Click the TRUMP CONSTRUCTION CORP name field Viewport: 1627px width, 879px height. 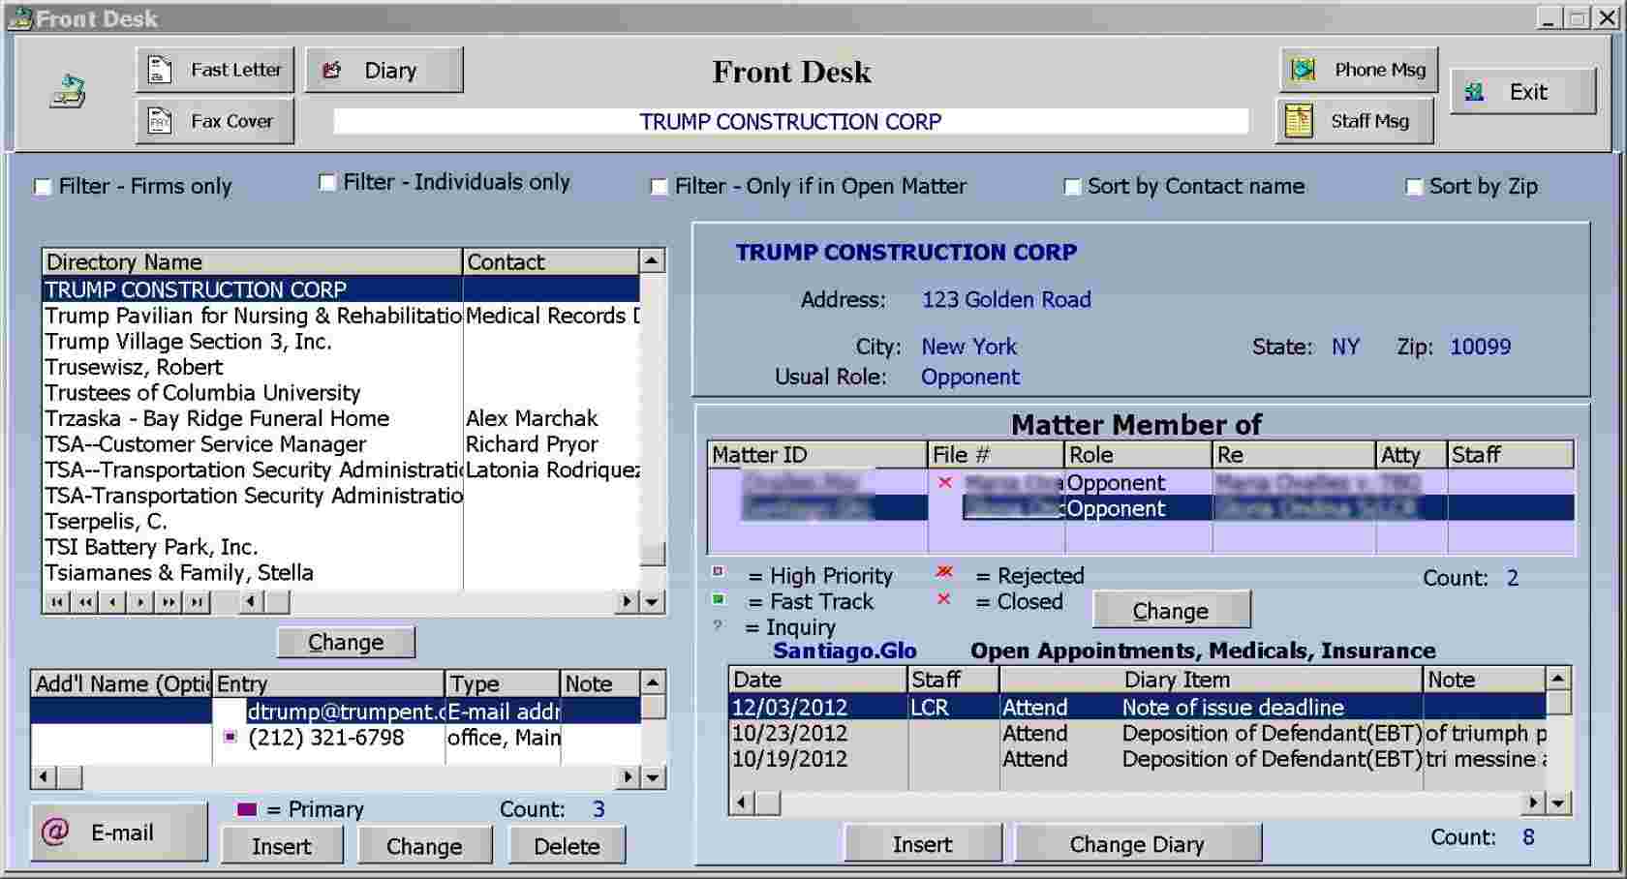pos(790,122)
